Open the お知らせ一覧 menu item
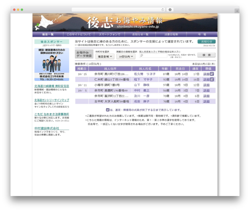The width and height of the screenshot is (250, 211). (140, 34)
